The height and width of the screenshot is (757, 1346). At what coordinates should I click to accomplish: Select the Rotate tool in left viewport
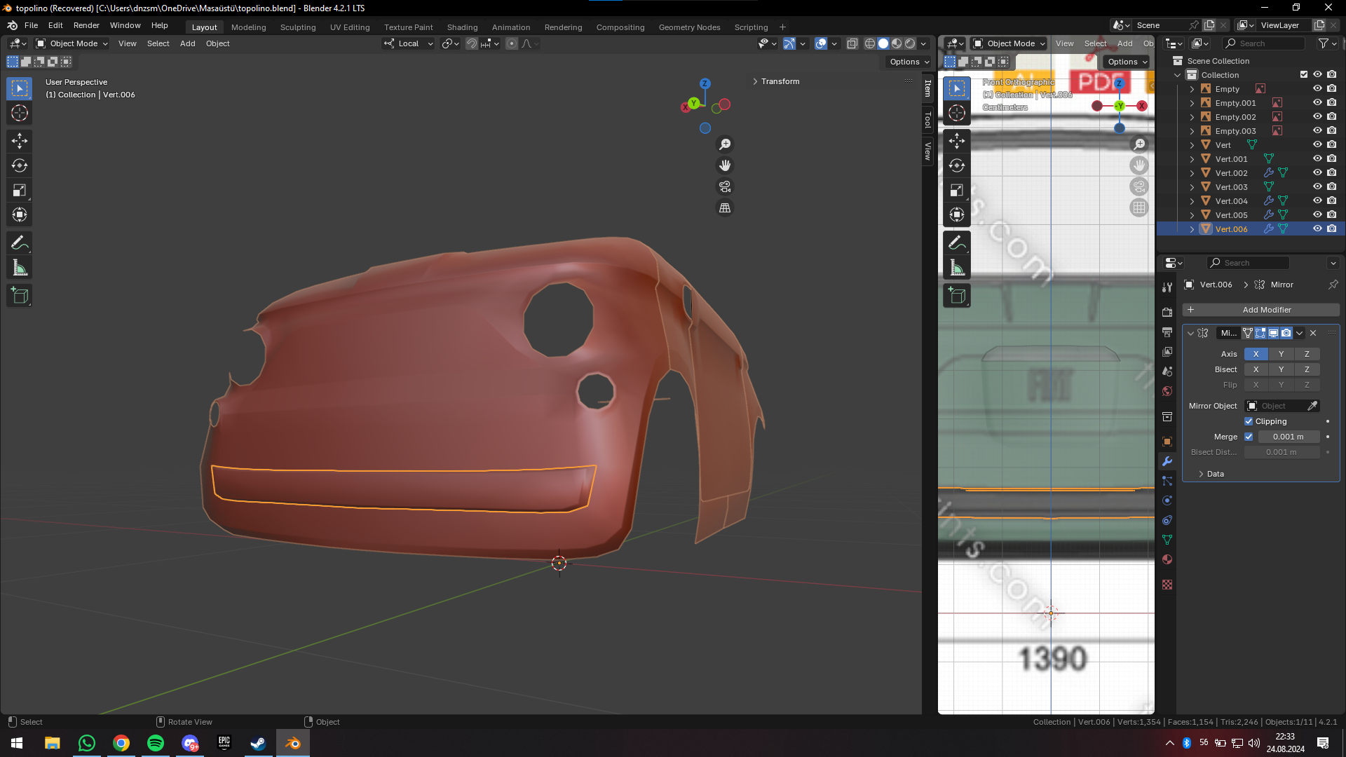click(x=20, y=166)
